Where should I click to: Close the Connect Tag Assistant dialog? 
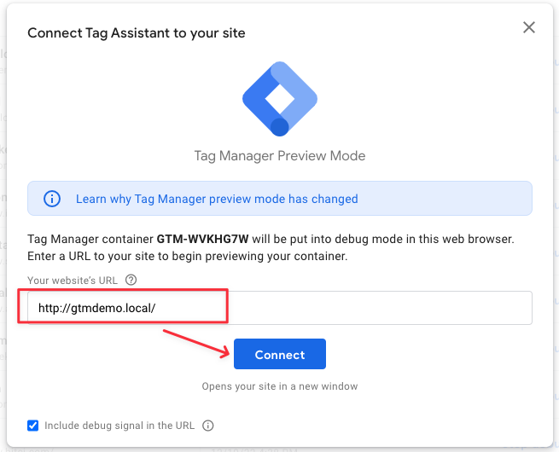(528, 27)
